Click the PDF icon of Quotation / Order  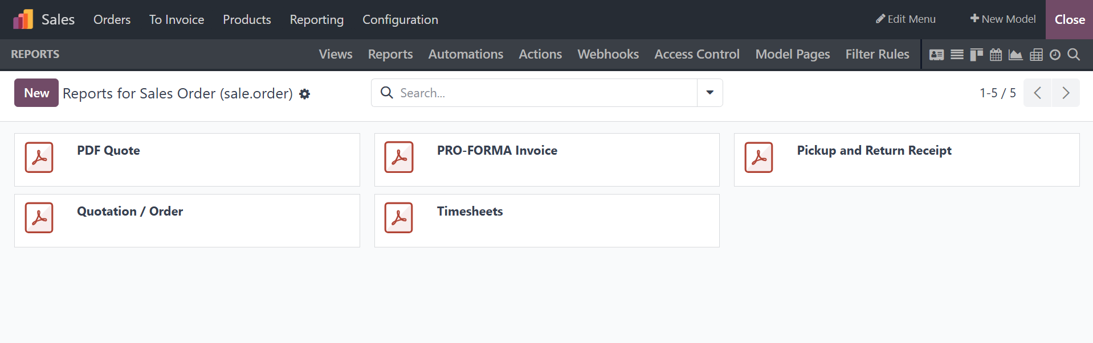[39, 218]
